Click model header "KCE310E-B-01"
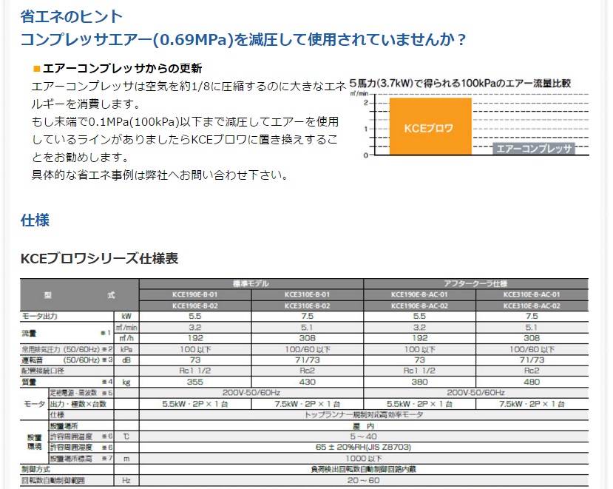Screen dimensions: 613x489 pyautogui.click(x=308, y=294)
